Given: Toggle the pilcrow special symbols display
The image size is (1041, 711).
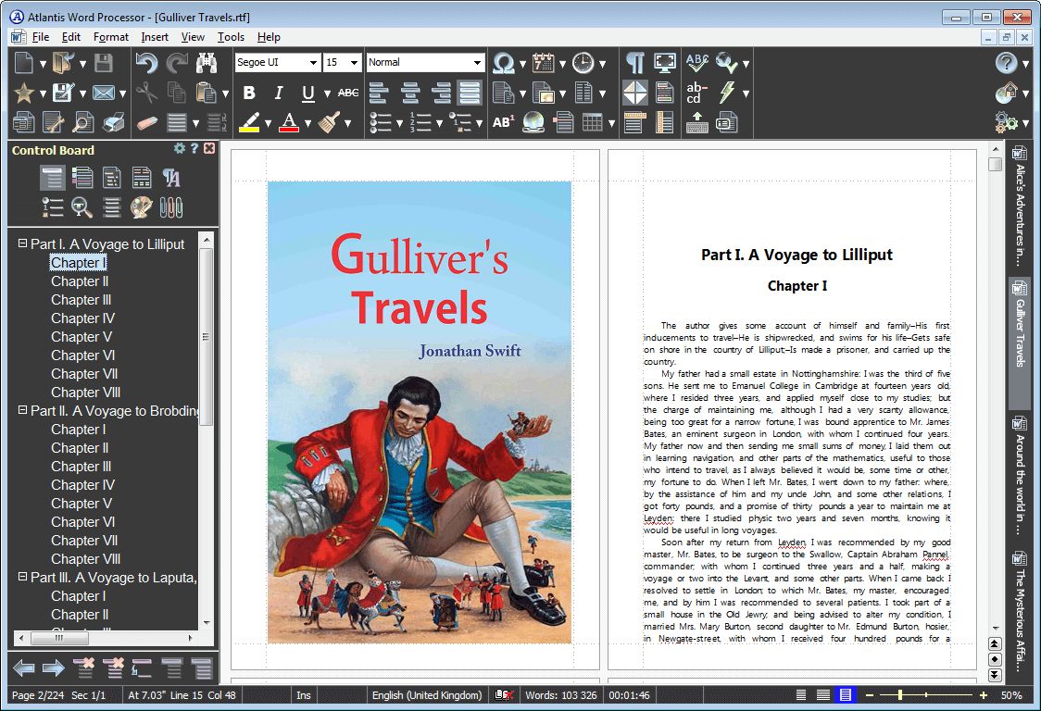Looking at the screenshot, I should [x=634, y=63].
